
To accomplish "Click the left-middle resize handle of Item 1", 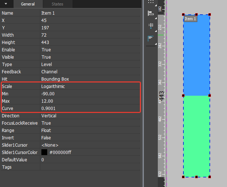I will coord(183,96).
